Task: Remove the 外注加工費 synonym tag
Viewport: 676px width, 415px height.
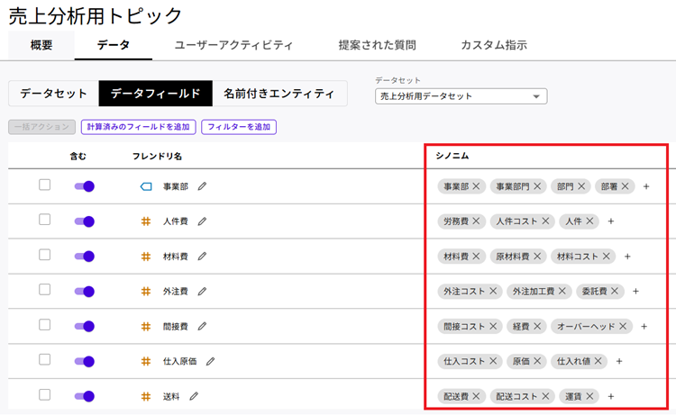Action: click(x=563, y=291)
